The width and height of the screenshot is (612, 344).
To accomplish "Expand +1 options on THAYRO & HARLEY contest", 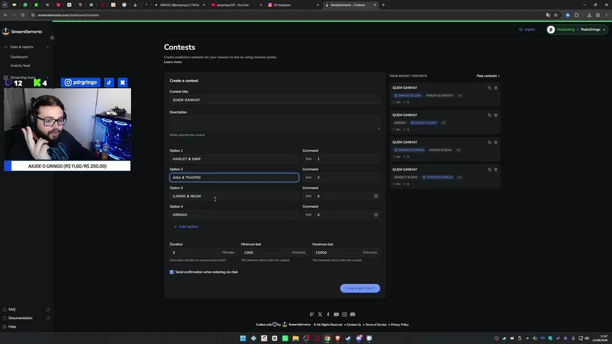I will coord(459,177).
